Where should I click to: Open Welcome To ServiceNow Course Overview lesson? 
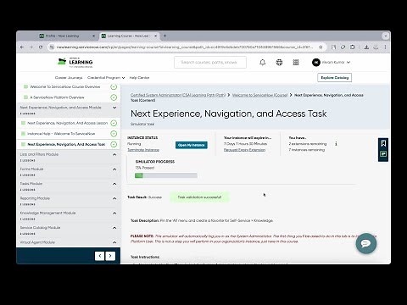pos(65,86)
